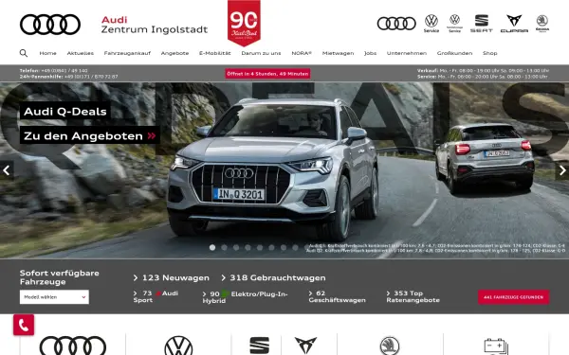This screenshot has height=355, width=569.
Task: Open the Angebote menu item
Action: coord(174,53)
